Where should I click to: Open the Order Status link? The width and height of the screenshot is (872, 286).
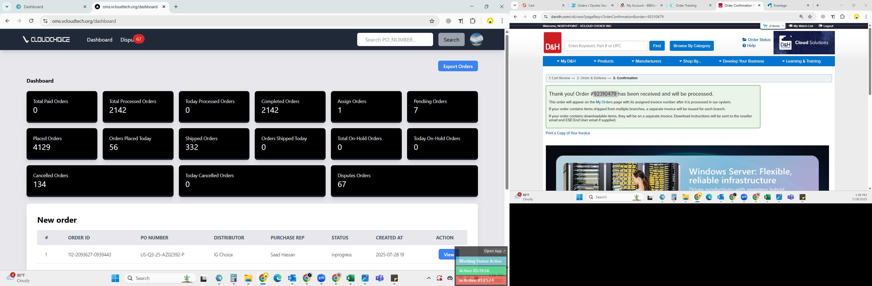click(x=756, y=39)
